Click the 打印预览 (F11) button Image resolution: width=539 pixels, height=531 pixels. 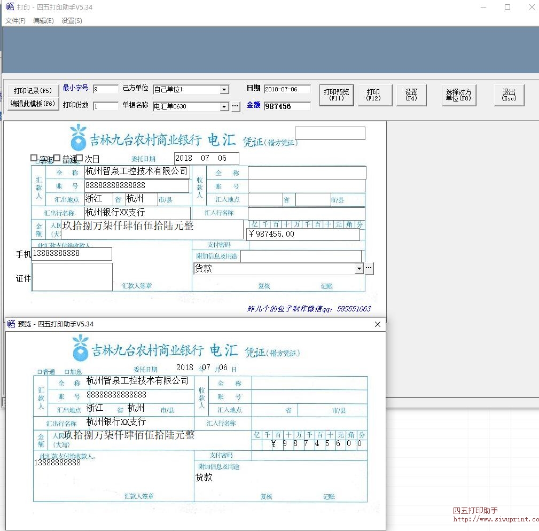(x=337, y=95)
